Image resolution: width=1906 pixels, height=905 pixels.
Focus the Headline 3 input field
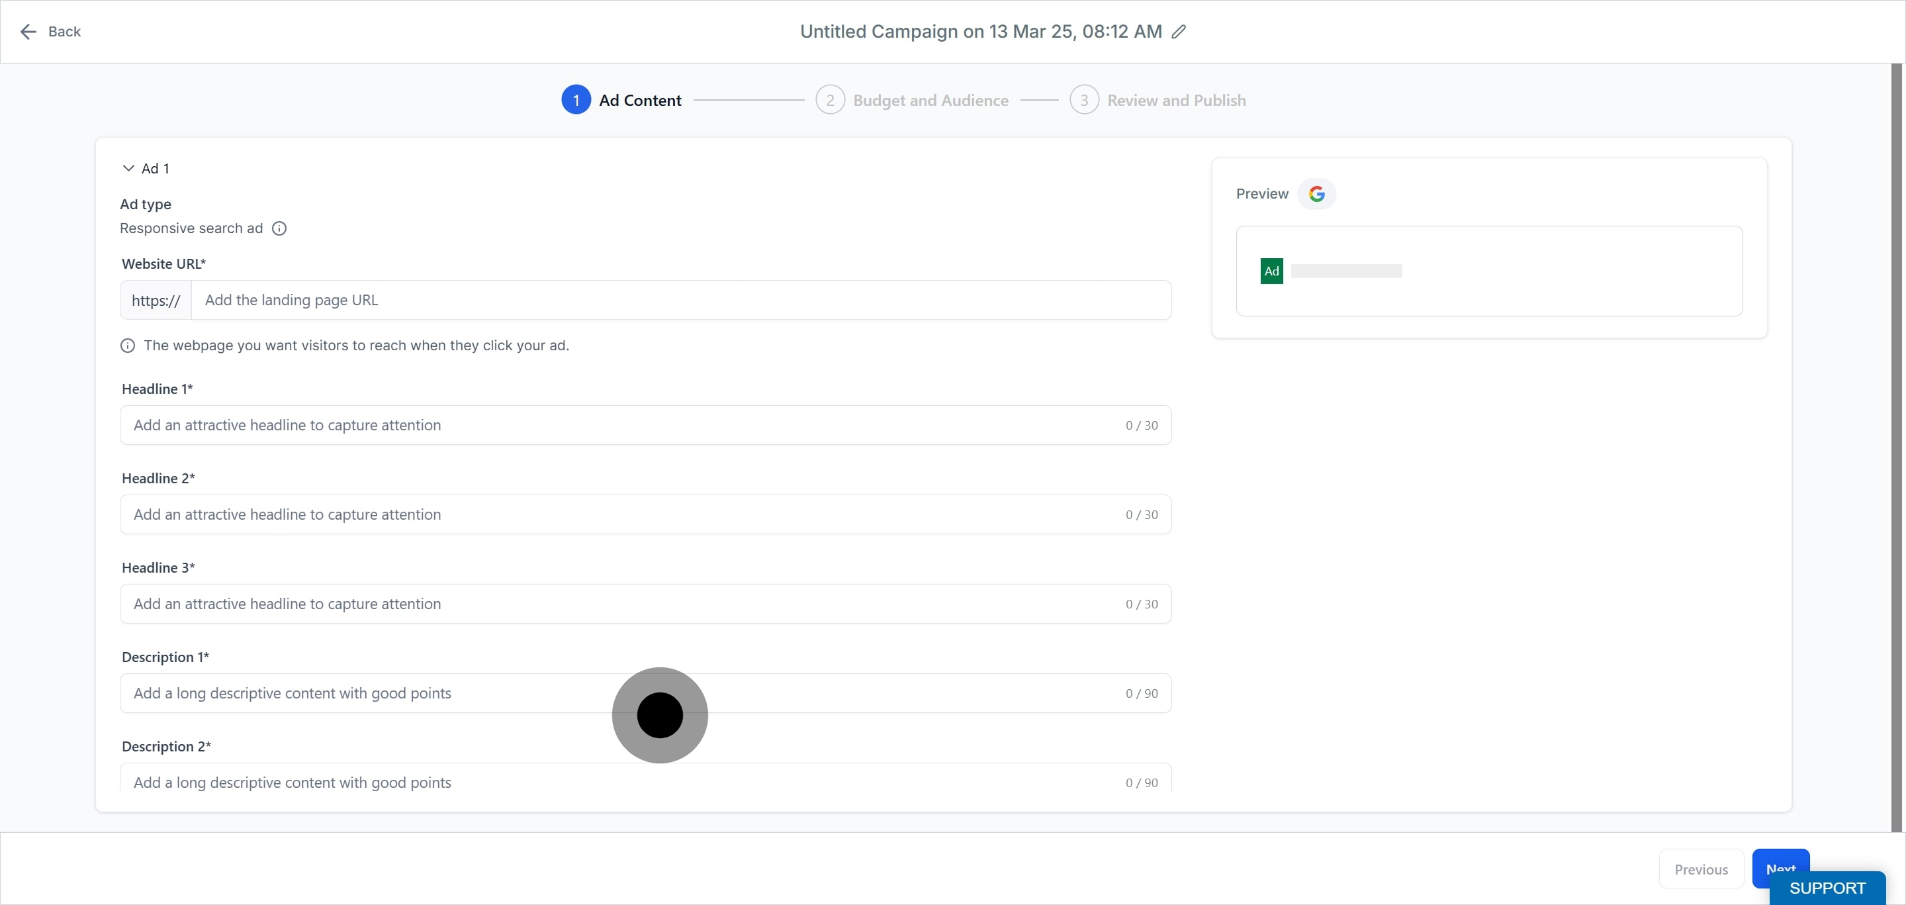645,604
